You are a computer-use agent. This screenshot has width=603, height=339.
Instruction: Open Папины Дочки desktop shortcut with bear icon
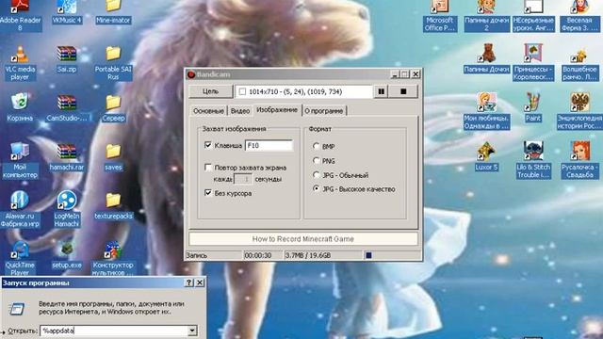pyautogui.click(x=486, y=53)
